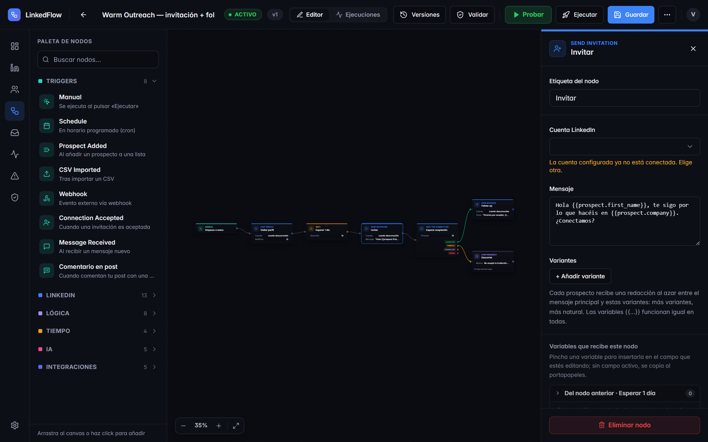Select the Follow-up node on canvas
This screenshot has width=708, height=442.
492,209
